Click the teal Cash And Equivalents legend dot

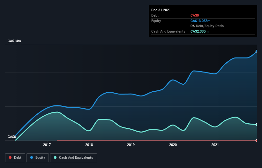pos(56,157)
